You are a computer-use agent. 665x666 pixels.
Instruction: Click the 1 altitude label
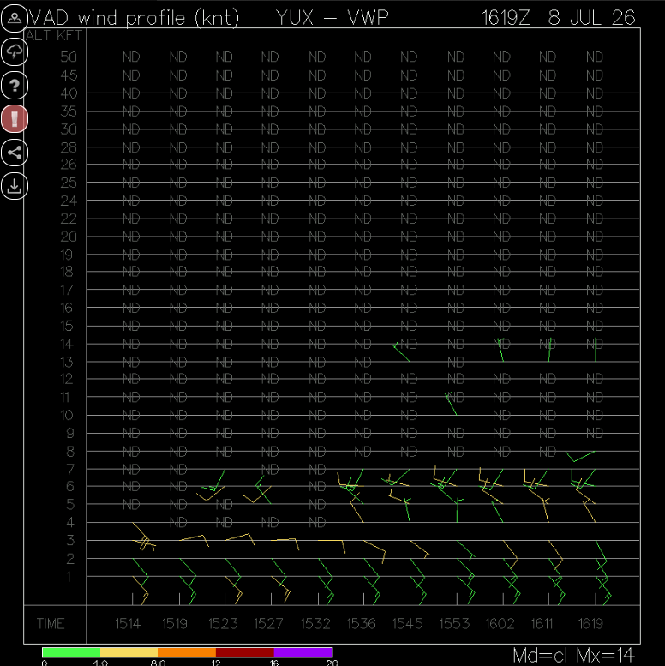(69, 576)
